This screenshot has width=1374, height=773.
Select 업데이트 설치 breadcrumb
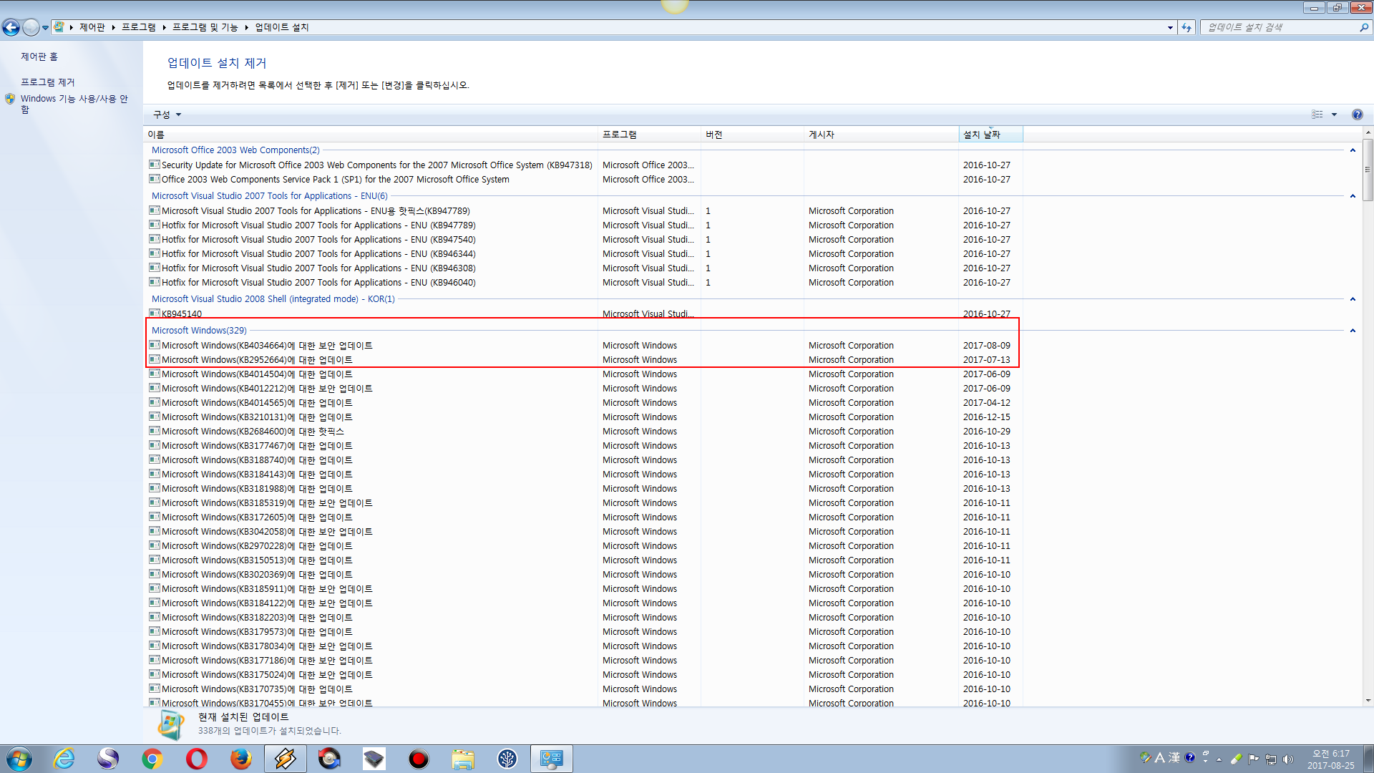click(282, 27)
